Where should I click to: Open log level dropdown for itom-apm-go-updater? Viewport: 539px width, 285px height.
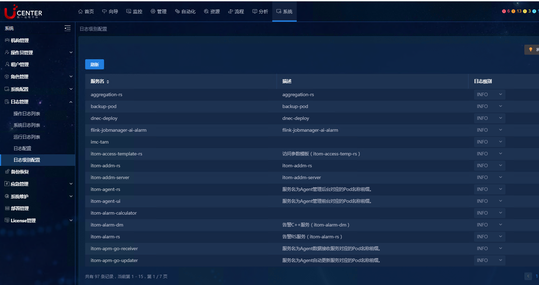click(x=489, y=260)
